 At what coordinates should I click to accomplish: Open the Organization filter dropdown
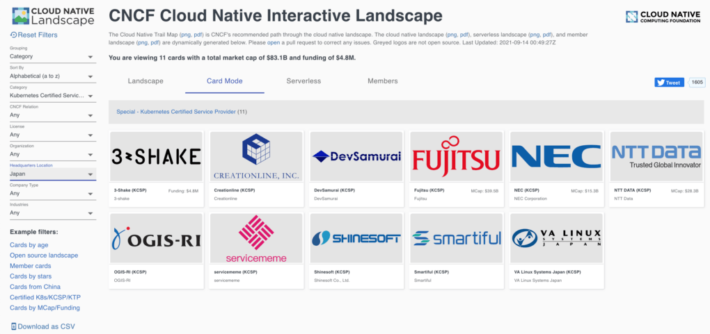[53, 154]
